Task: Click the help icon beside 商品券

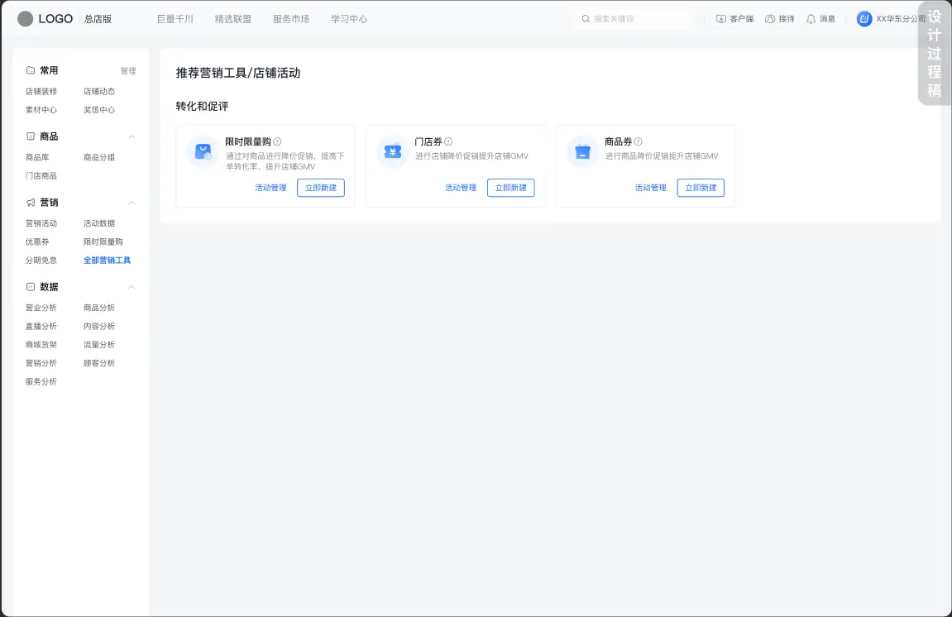Action: (638, 141)
